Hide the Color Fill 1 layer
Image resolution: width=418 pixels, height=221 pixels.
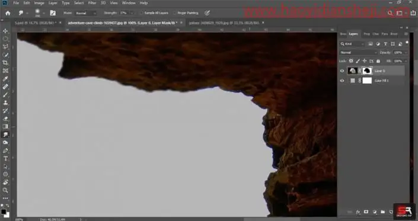pyautogui.click(x=342, y=81)
